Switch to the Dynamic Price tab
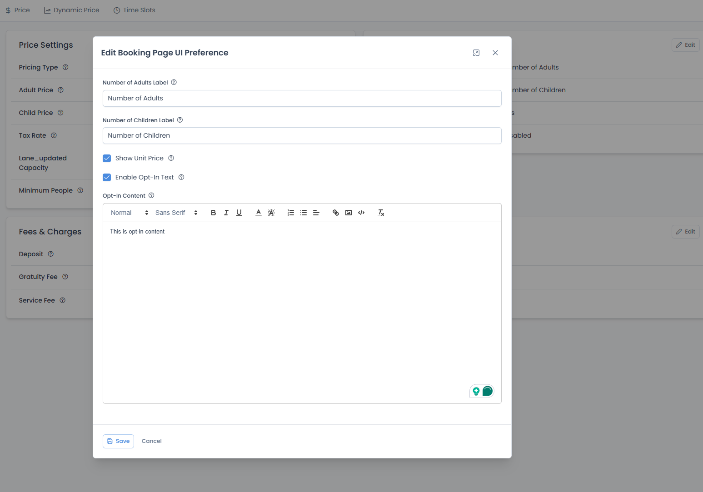Viewport: 703px width, 492px height. tap(71, 10)
